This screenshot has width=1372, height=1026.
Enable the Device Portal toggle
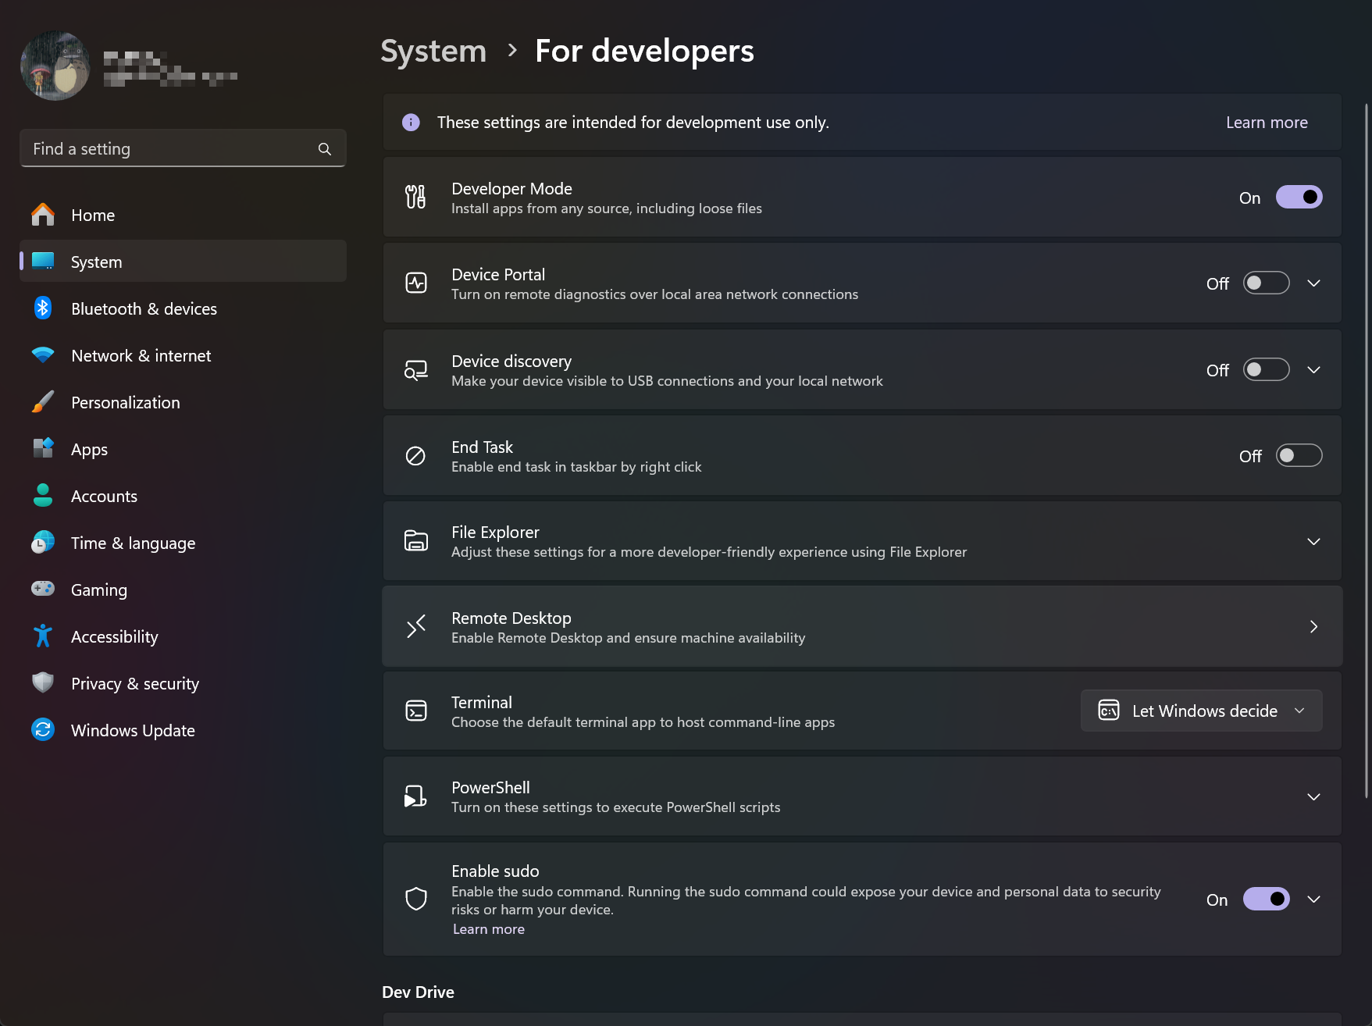pyautogui.click(x=1267, y=283)
